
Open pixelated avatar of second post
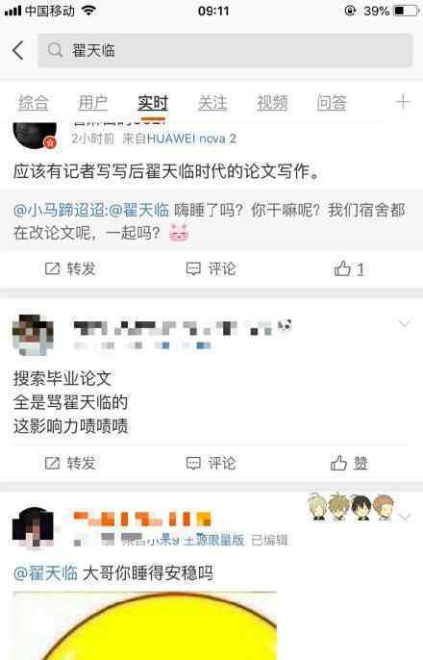33,334
